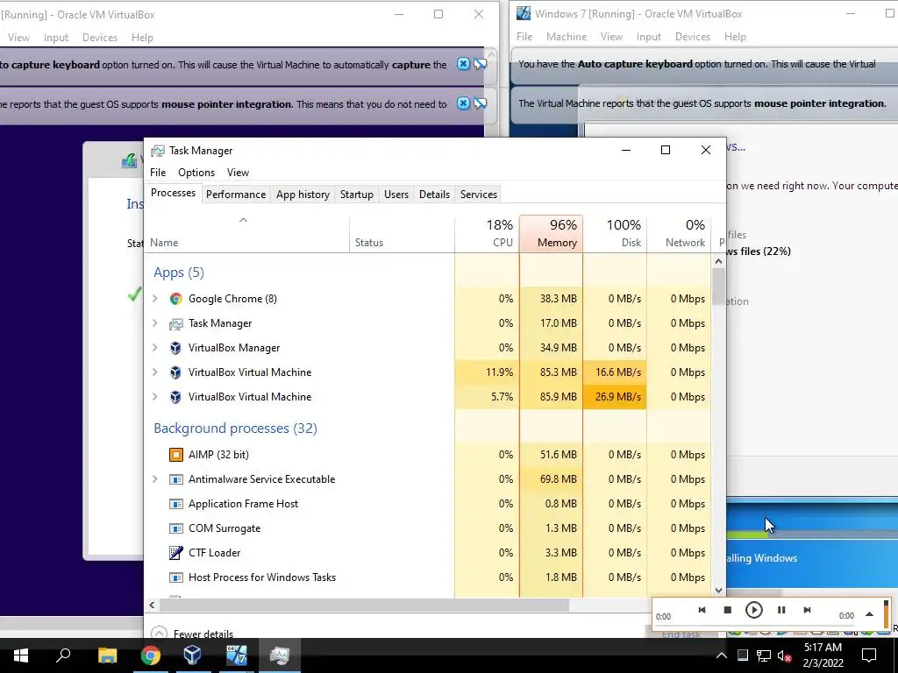The width and height of the screenshot is (898, 673).
Task: Open File Explorer from the taskbar
Action: pyautogui.click(x=107, y=655)
